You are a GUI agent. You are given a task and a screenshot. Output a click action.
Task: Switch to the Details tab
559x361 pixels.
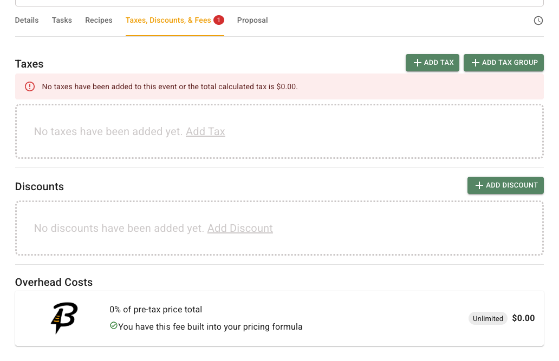coord(27,21)
